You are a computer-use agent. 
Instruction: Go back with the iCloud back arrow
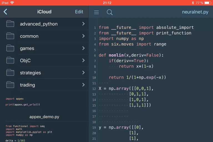click(x=5, y=12)
